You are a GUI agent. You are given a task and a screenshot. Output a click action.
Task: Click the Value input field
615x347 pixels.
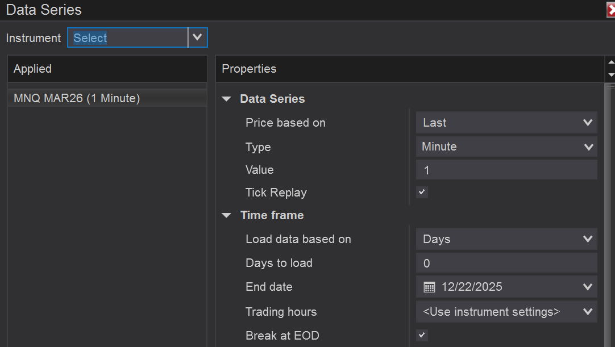pyautogui.click(x=506, y=170)
